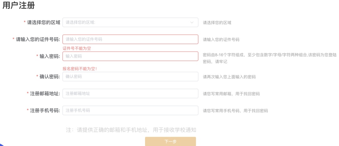Viewport: 339px width, 146px height.
Task: Click the chevron arrow in region selector
Action: pos(192,23)
